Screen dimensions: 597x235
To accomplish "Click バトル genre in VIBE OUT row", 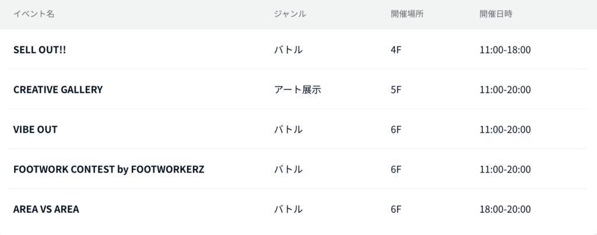I will click(288, 129).
